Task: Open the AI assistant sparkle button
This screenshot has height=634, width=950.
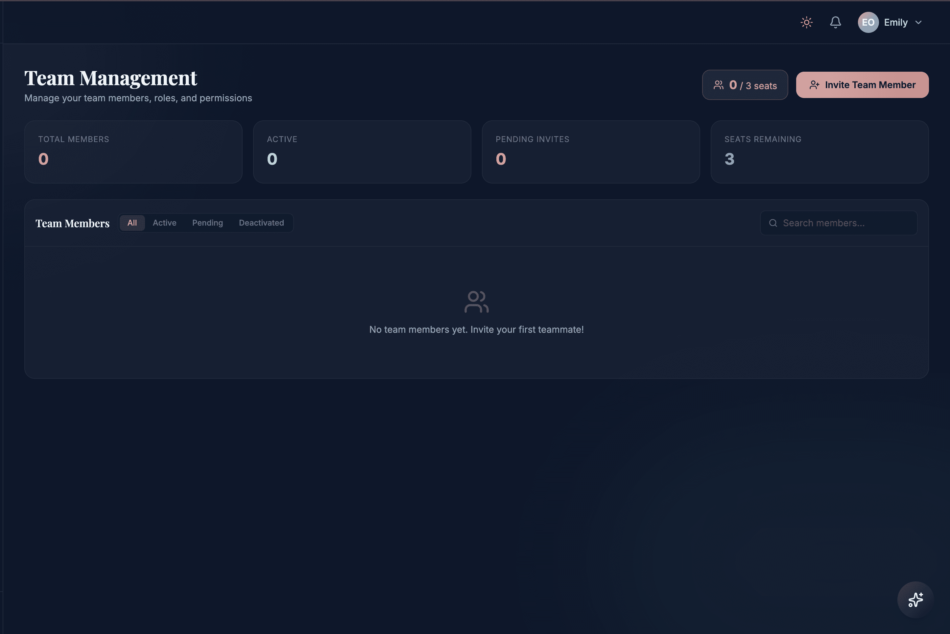Action: coord(915,599)
